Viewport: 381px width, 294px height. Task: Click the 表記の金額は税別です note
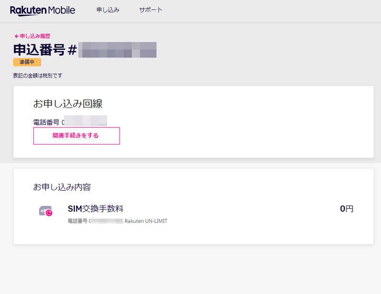point(38,76)
